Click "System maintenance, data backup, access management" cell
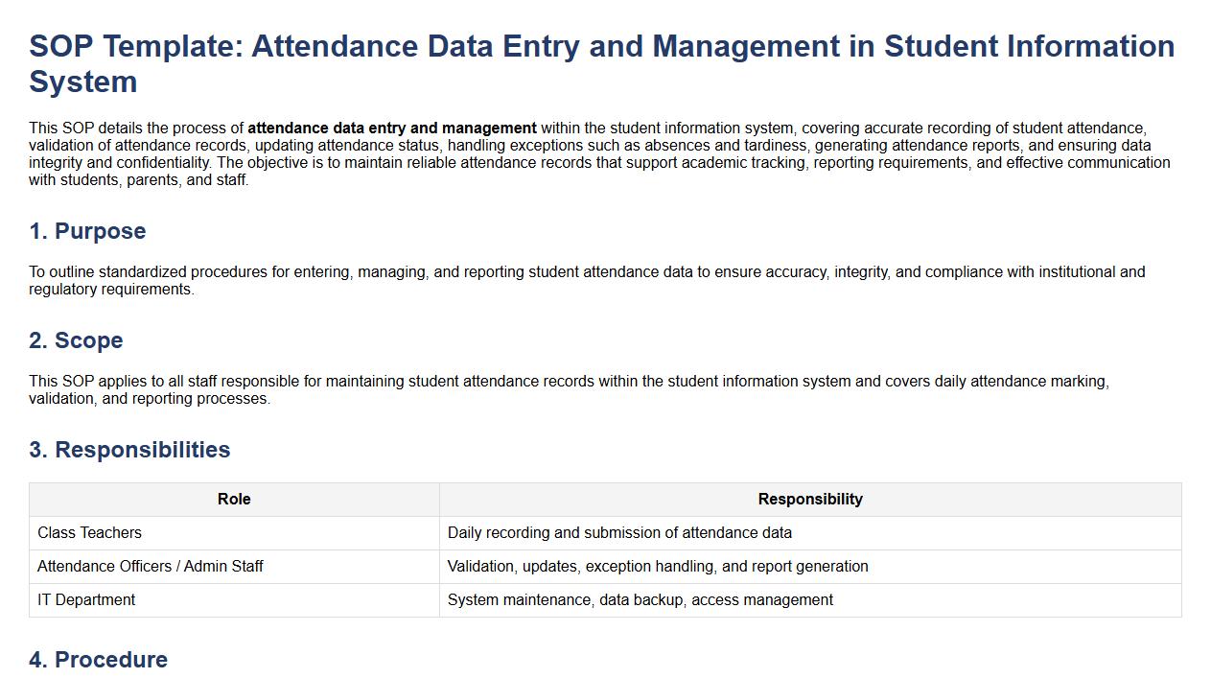The width and height of the screenshot is (1211, 678). click(x=640, y=600)
